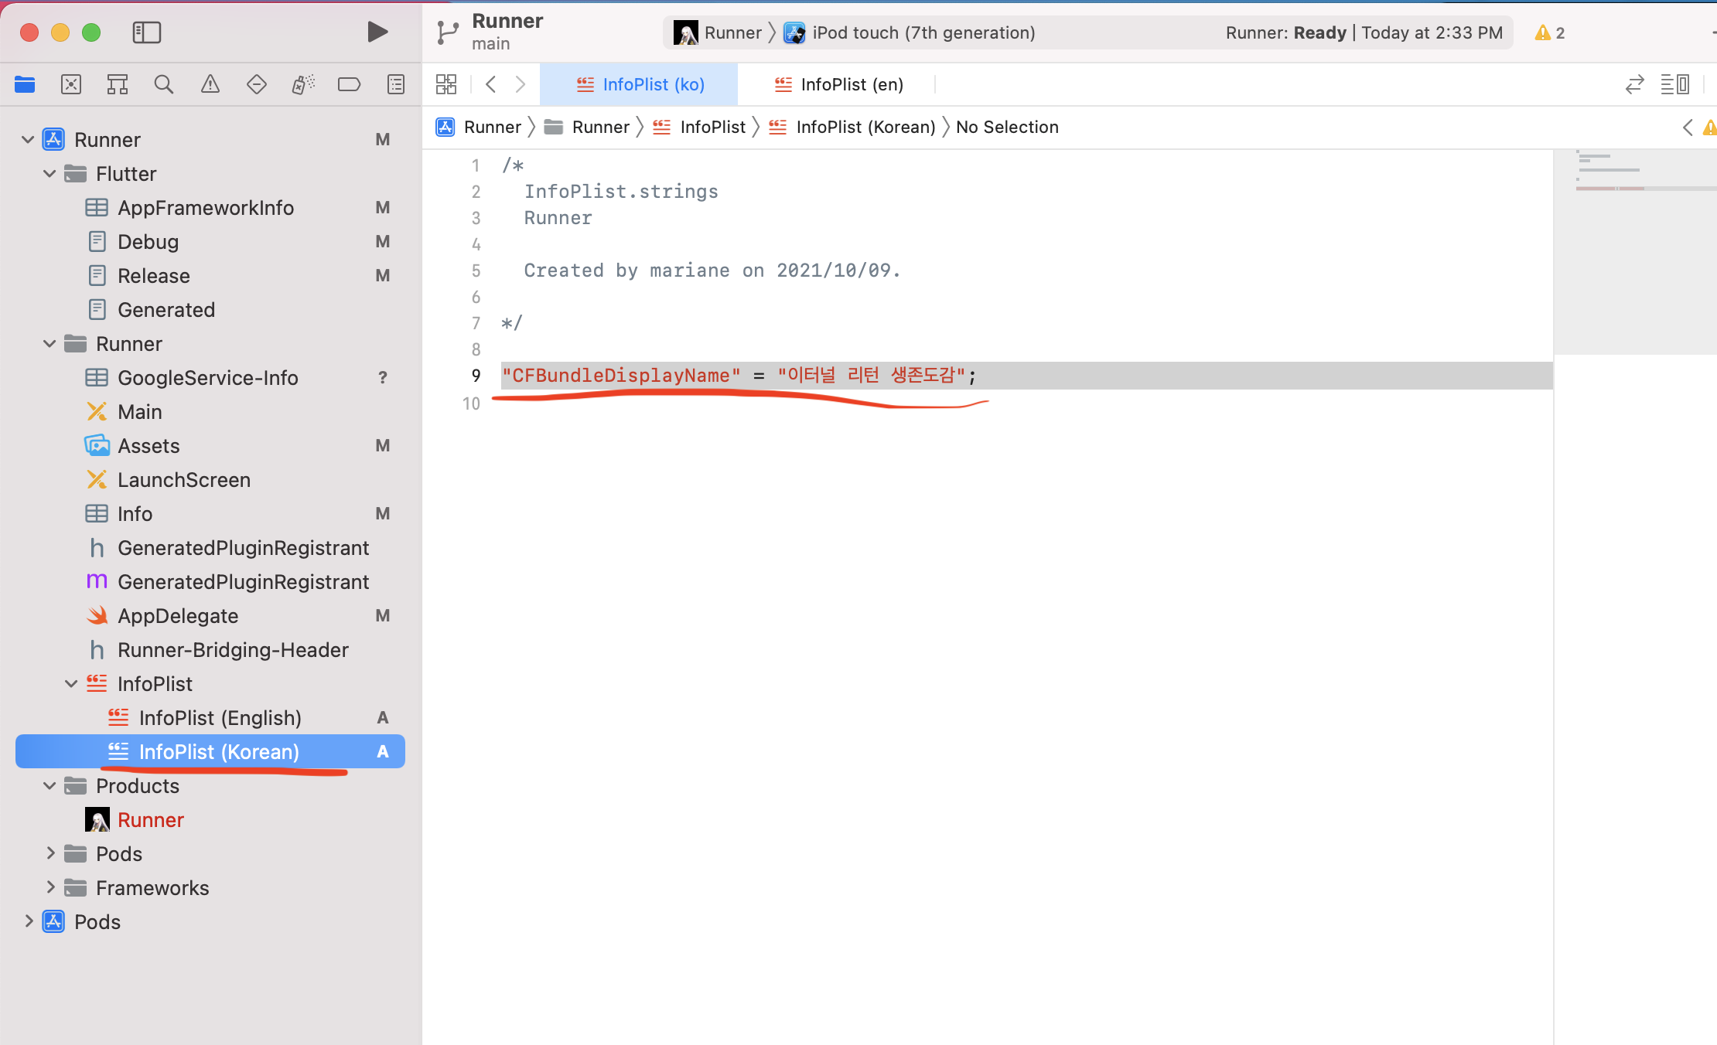Collapse the Flutter folder
The image size is (1717, 1045).
[49, 174]
